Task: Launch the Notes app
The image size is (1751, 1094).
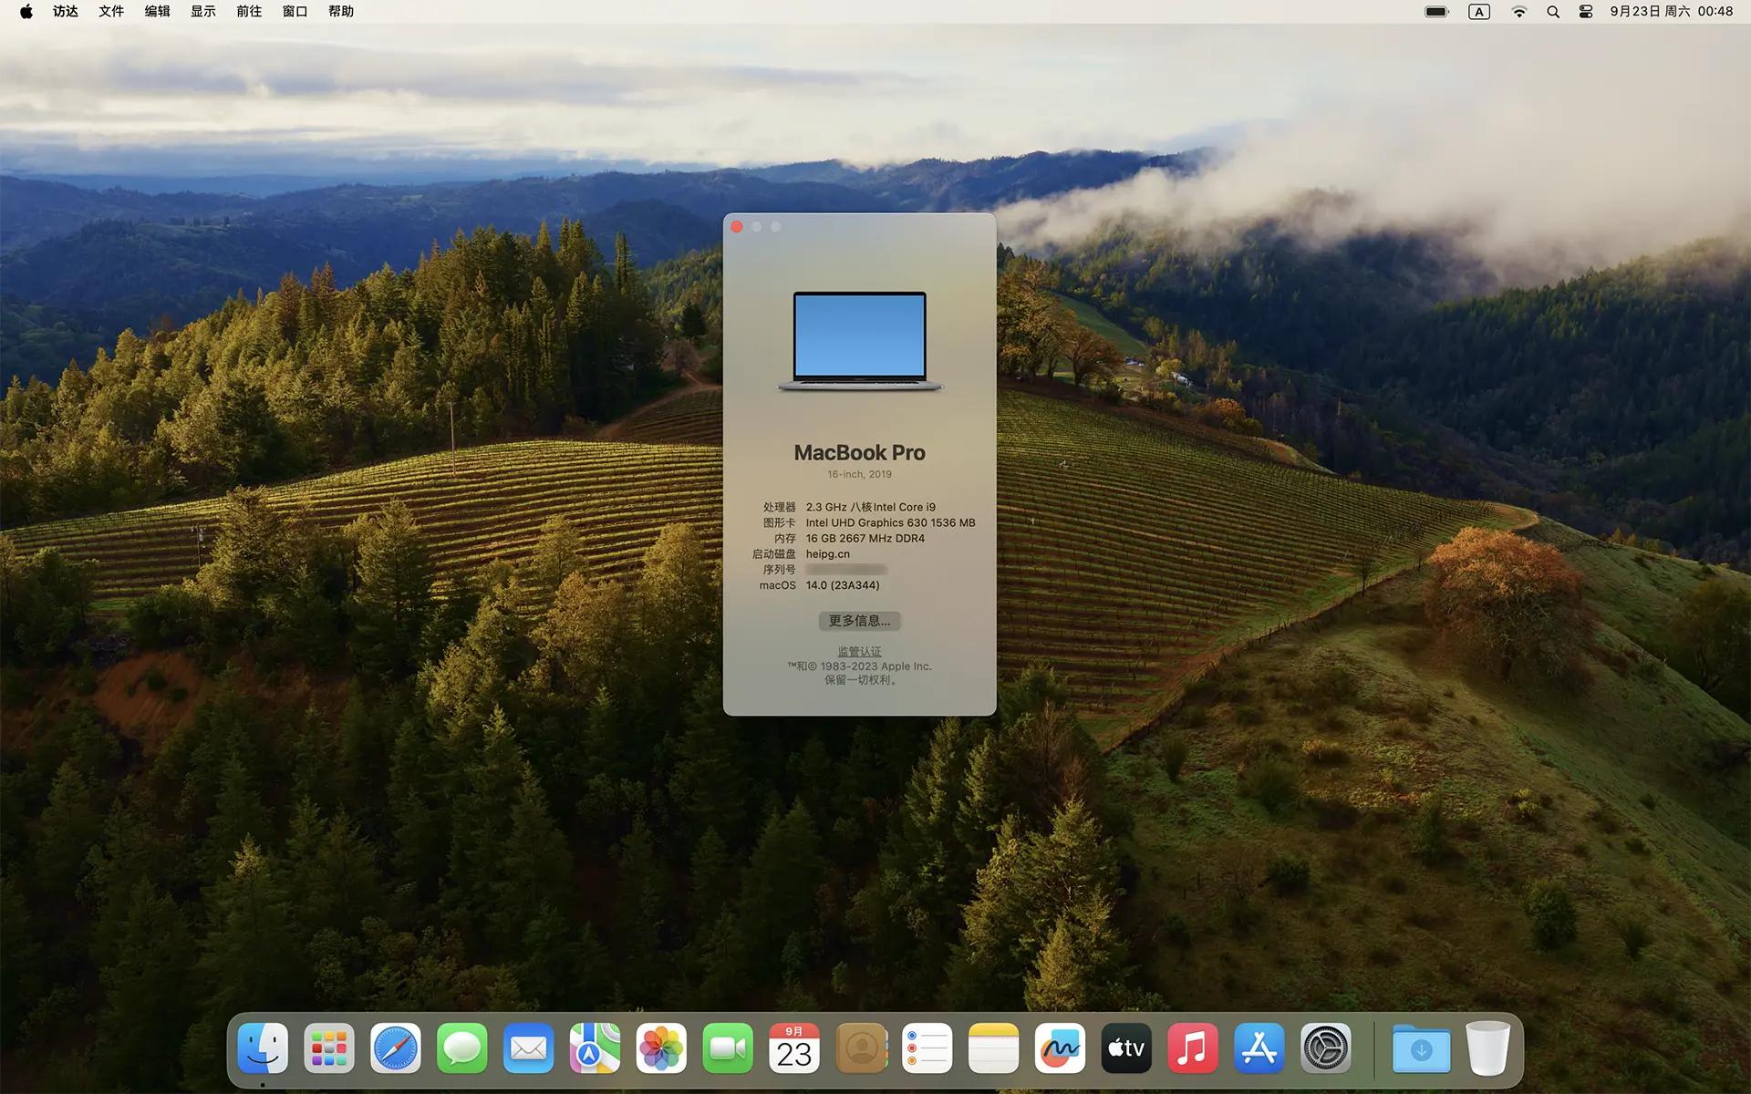Action: click(x=993, y=1048)
